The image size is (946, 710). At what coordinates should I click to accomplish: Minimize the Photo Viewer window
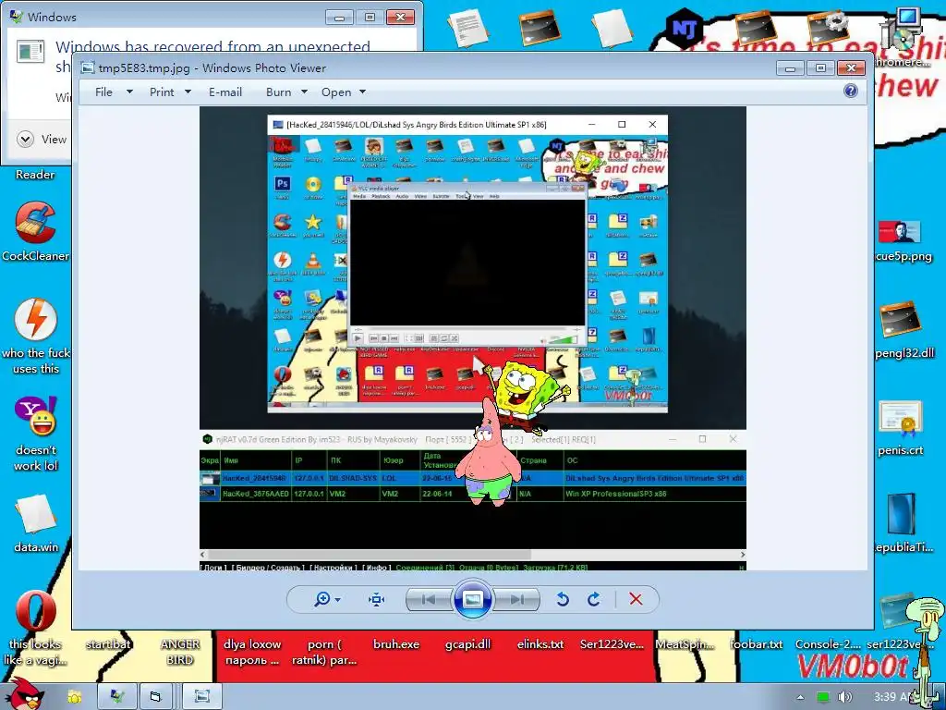click(790, 67)
